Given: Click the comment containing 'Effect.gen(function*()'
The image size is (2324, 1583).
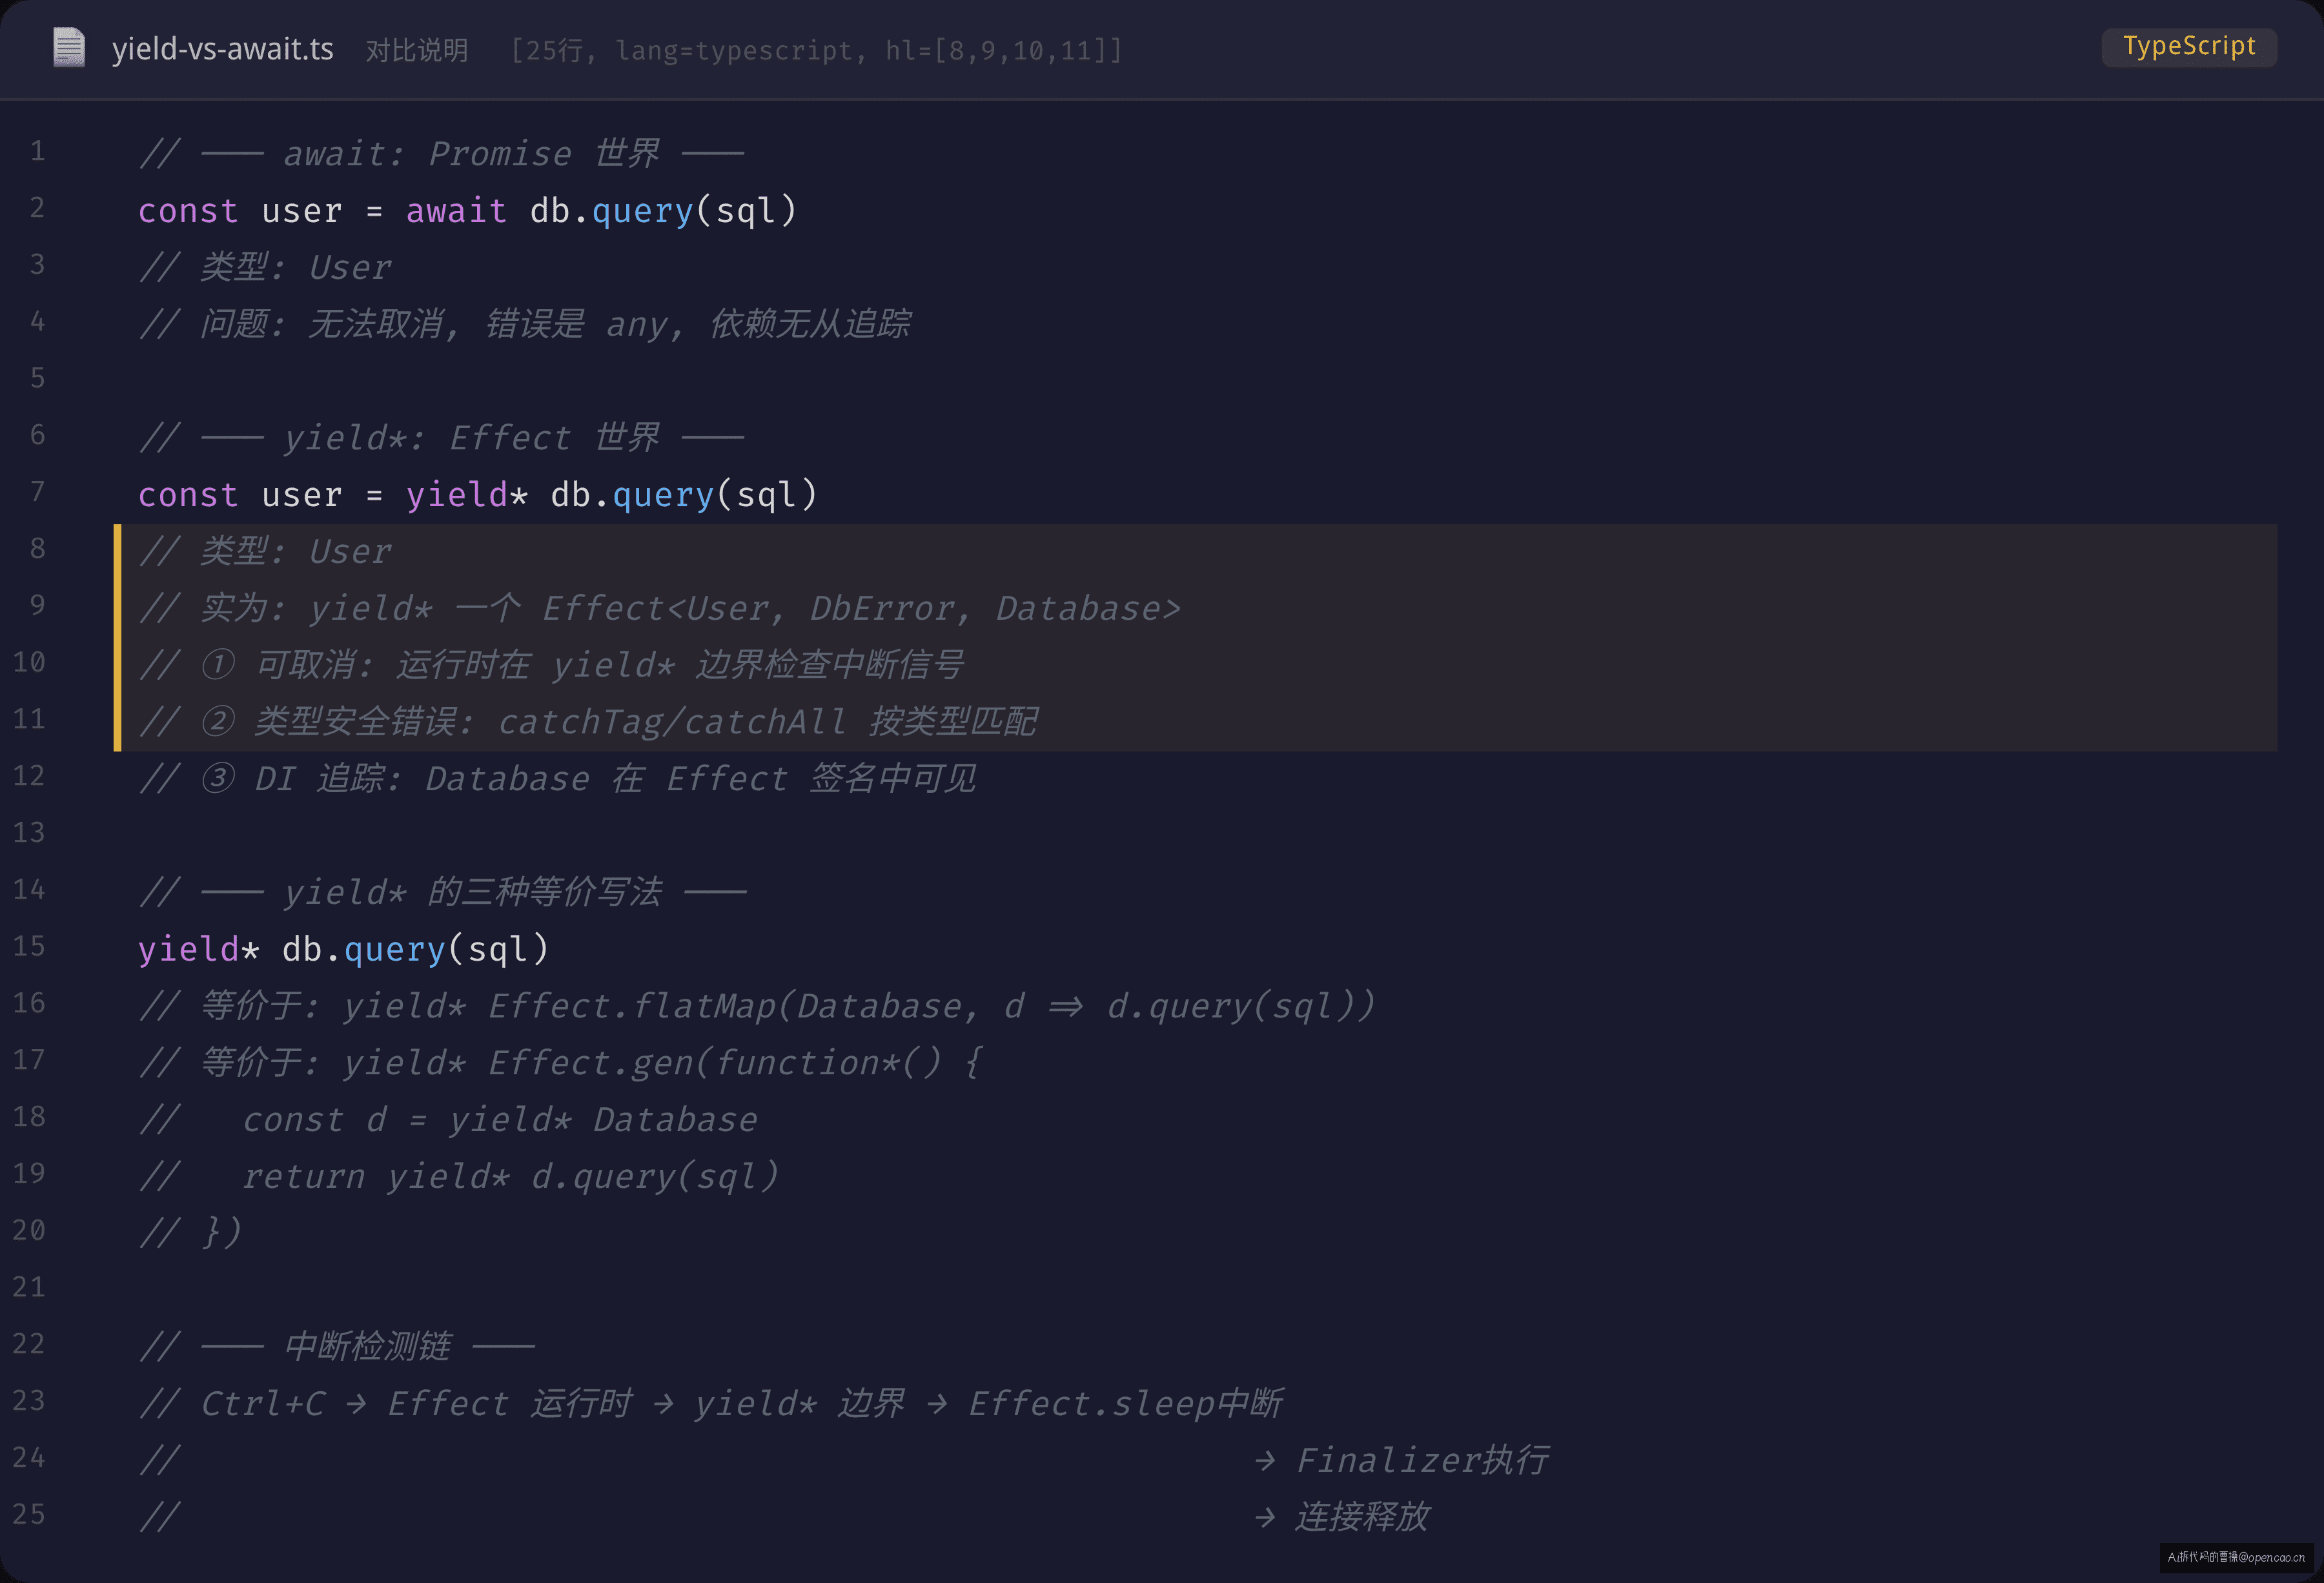Looking at the screenshot, I should (561, 1063).
